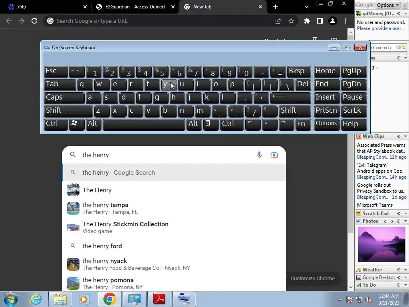This screenshot has width=409, height=307.
Task: Toggle the left Shift key
Action: point(68,111)
